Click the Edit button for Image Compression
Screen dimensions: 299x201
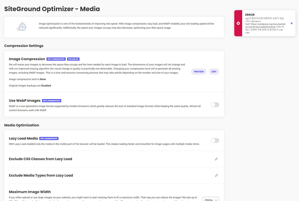[214, 72]
